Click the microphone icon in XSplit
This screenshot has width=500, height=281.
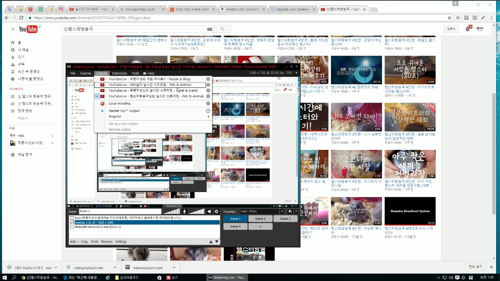[x=184, y=212]
